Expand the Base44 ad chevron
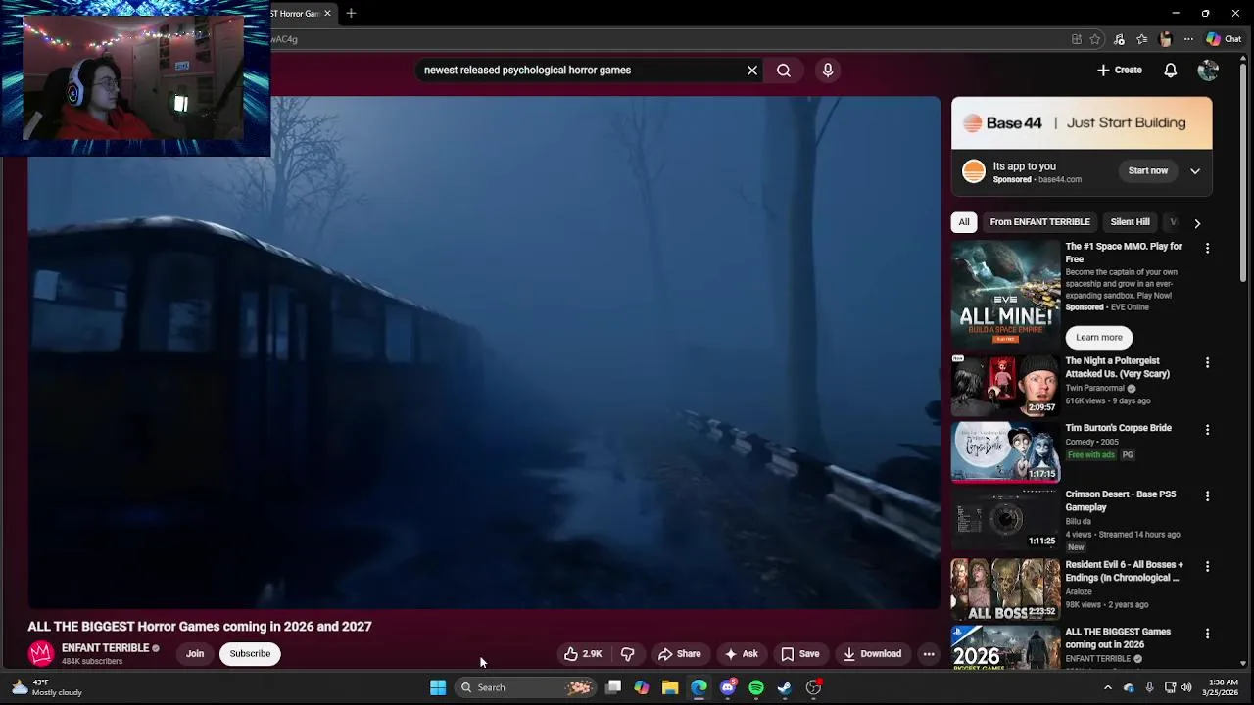This screenshot has width=1254, height=705. [x=1195, y=171]
